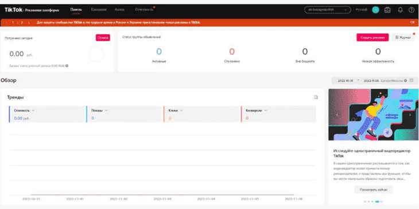Click the info icon next to account balance
This screenshot has height=209, width=419.
click(67, 66)
